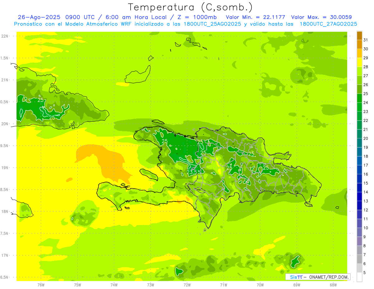Viewport: 374px width, 289px height.
Task: Click the legend value '10'
Action: point(366,228)
